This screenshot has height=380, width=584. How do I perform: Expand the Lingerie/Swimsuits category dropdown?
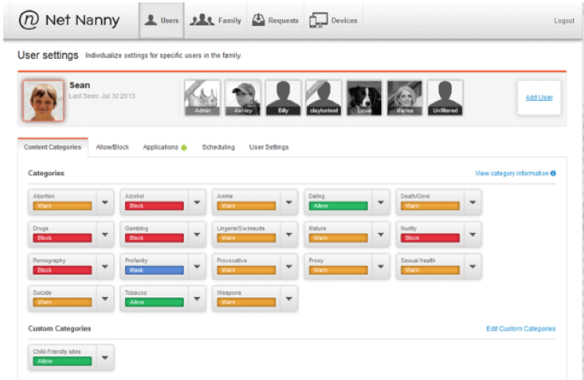289,234
